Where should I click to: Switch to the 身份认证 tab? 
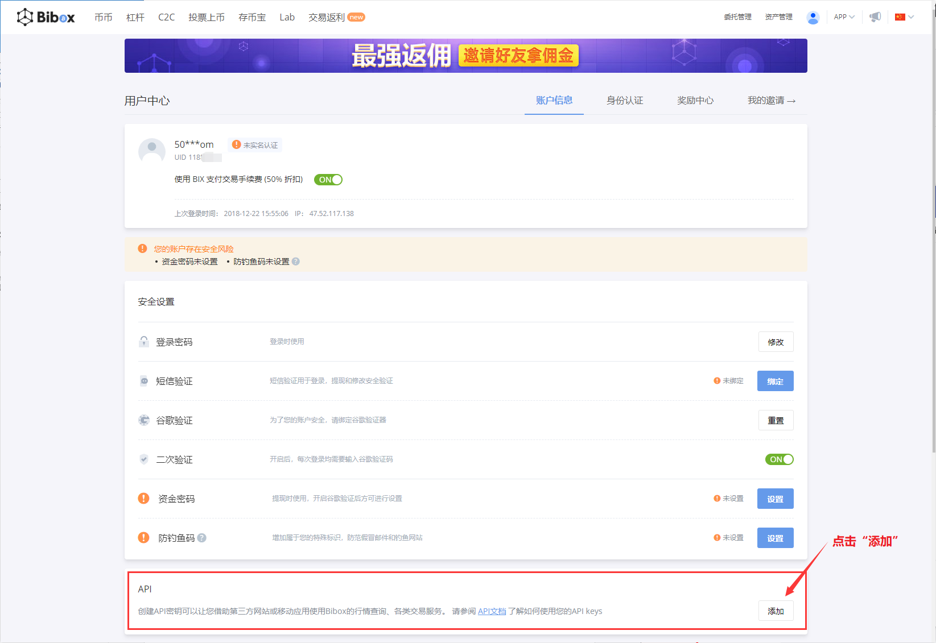coord(625,101)
